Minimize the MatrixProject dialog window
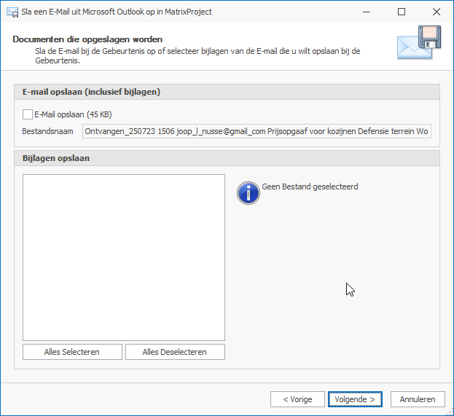The width and height of the screenshot is (454, 416). pos(367,12)
